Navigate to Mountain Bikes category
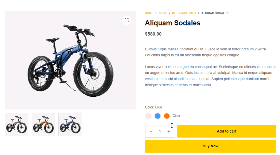Viewport: 280px width, 155px height. (x=184, y=13)
